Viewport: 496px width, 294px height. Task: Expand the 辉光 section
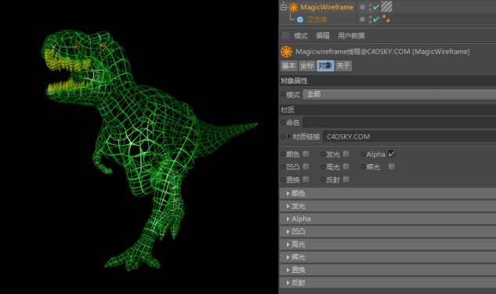coord(388,257)
